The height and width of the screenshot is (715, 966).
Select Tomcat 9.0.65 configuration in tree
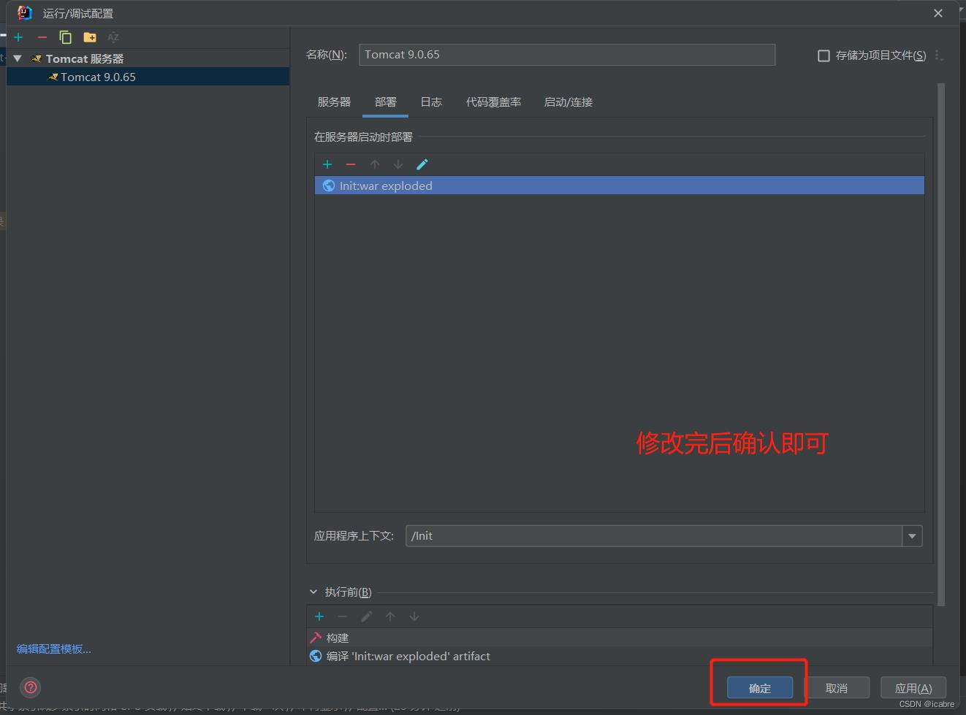148,77
